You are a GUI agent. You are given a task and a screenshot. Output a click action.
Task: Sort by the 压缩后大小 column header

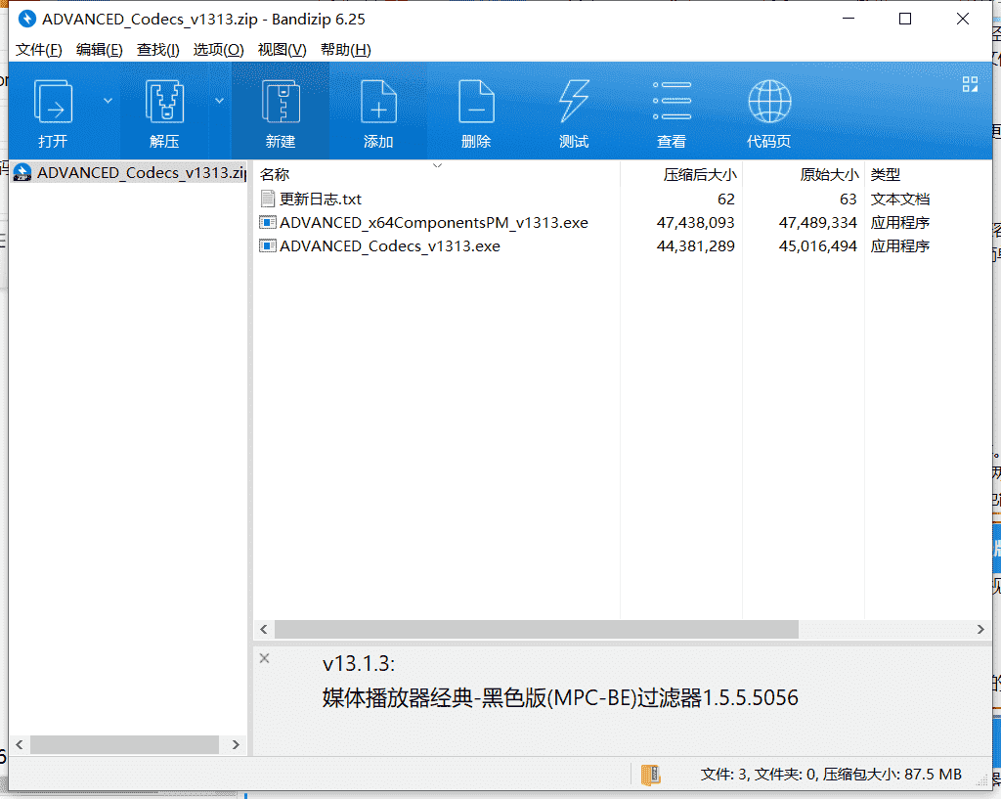click(x=681, y=174)
